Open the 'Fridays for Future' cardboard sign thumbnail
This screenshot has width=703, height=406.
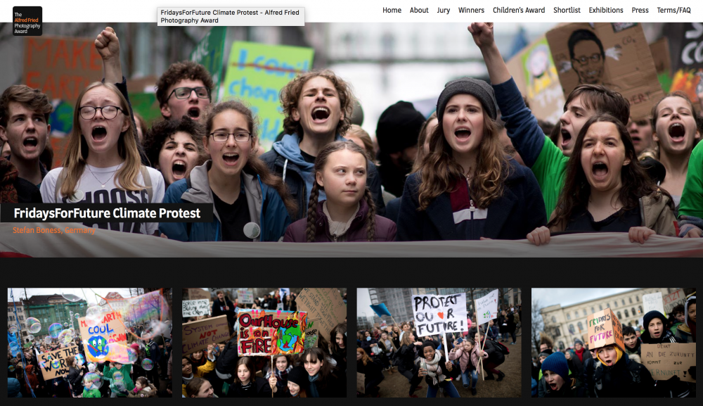pyautogui.click(x=613, y=342)
